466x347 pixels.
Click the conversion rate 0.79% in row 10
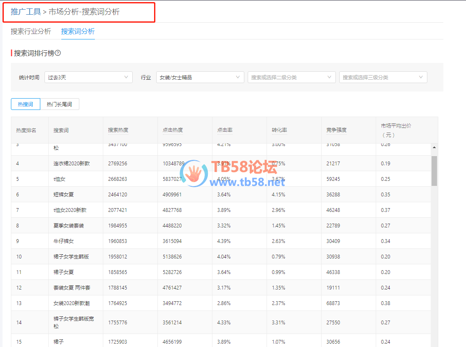(278, 256)
